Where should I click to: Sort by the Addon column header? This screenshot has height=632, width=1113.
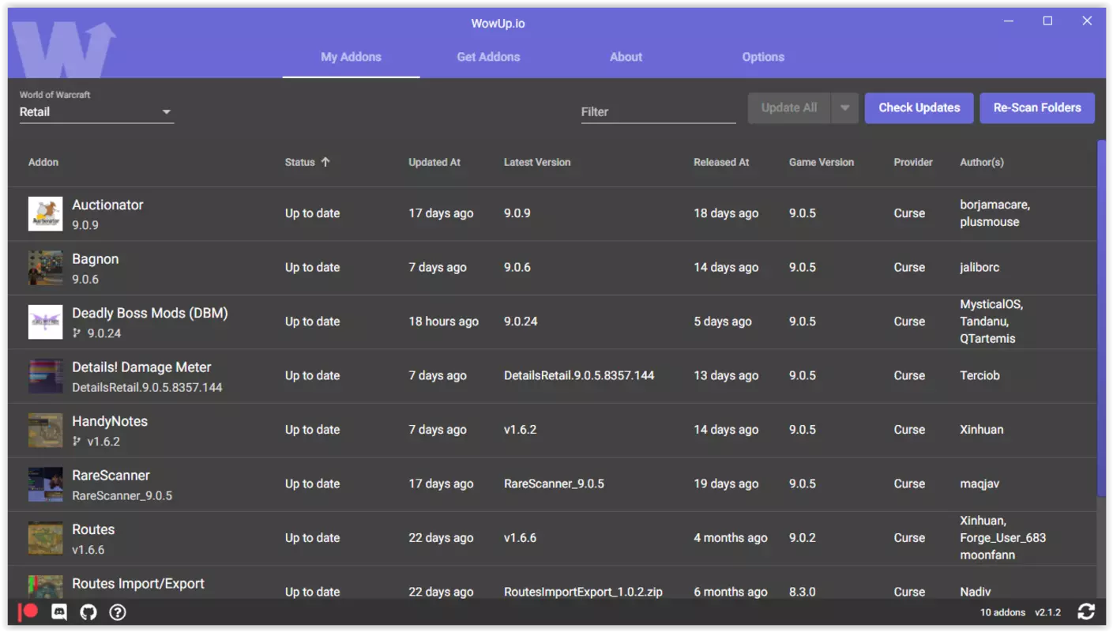click(x=43, y=162)
